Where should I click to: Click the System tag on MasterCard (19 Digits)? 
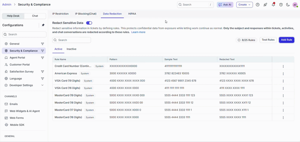pyautogui.click(x=90, y=96)
